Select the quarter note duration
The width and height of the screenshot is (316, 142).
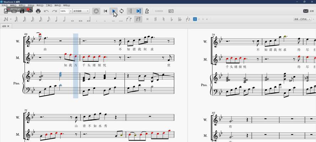click(x=56, y=19)
